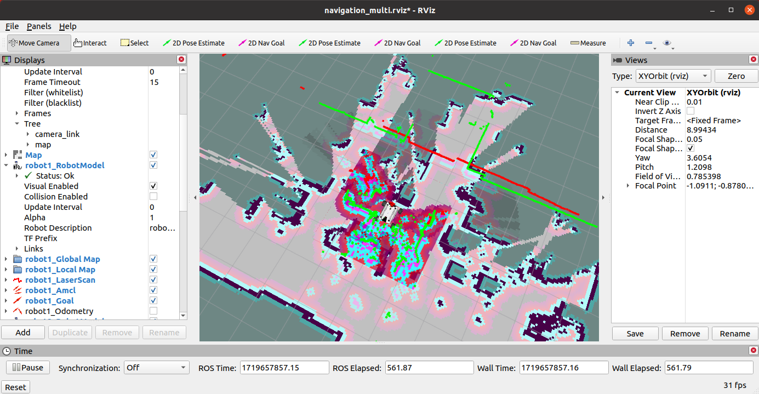Click the minus remove-tool icon

649,43
